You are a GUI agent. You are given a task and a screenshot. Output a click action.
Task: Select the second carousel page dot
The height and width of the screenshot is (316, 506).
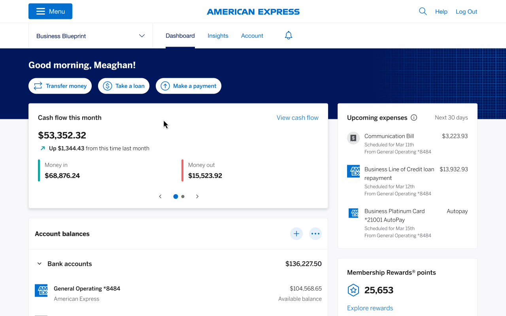[x=183, y=196]
